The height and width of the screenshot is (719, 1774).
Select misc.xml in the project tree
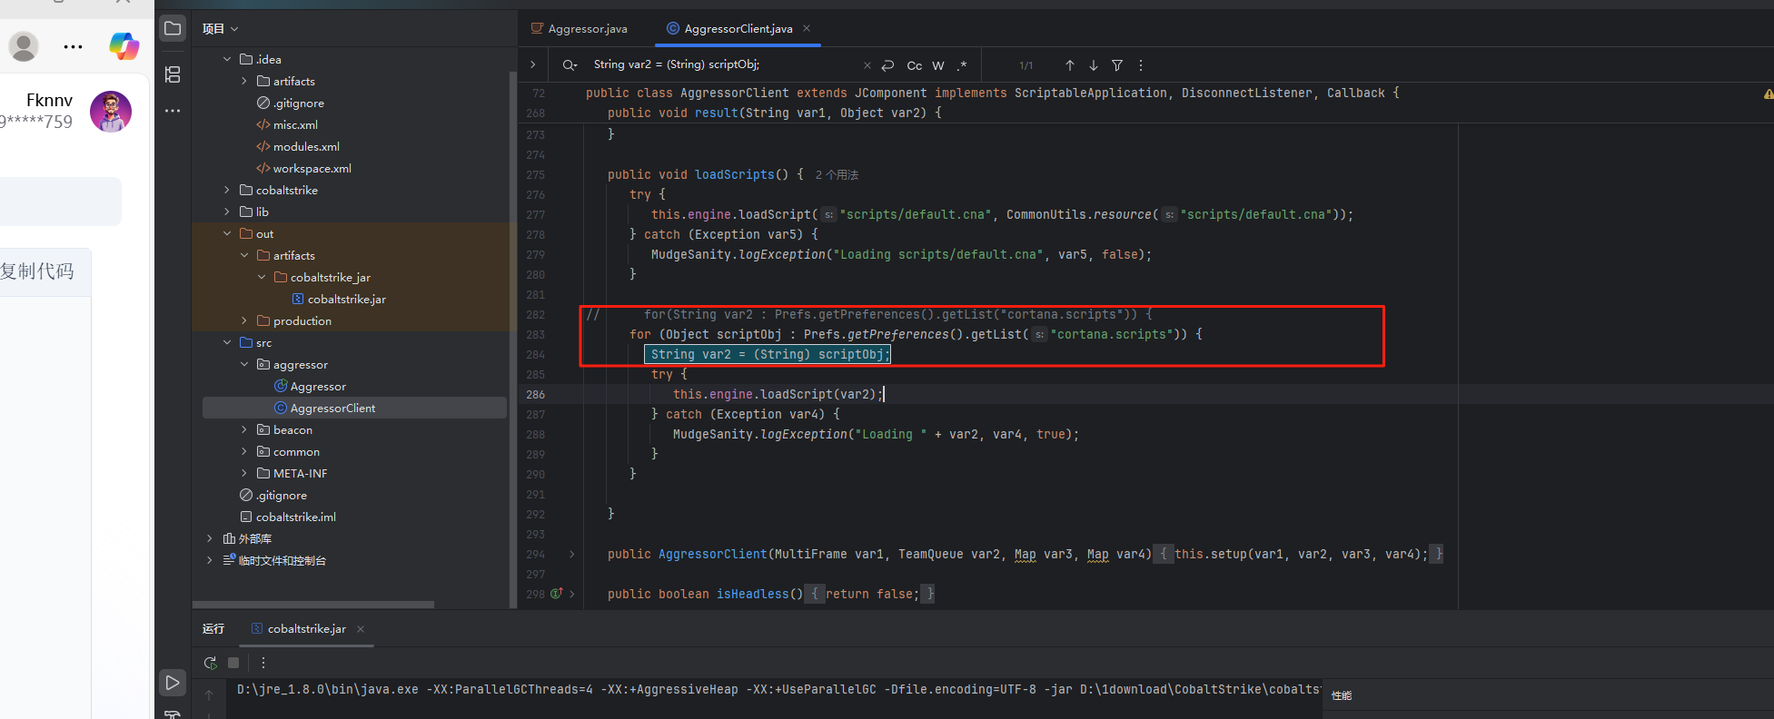coord(295,124)
